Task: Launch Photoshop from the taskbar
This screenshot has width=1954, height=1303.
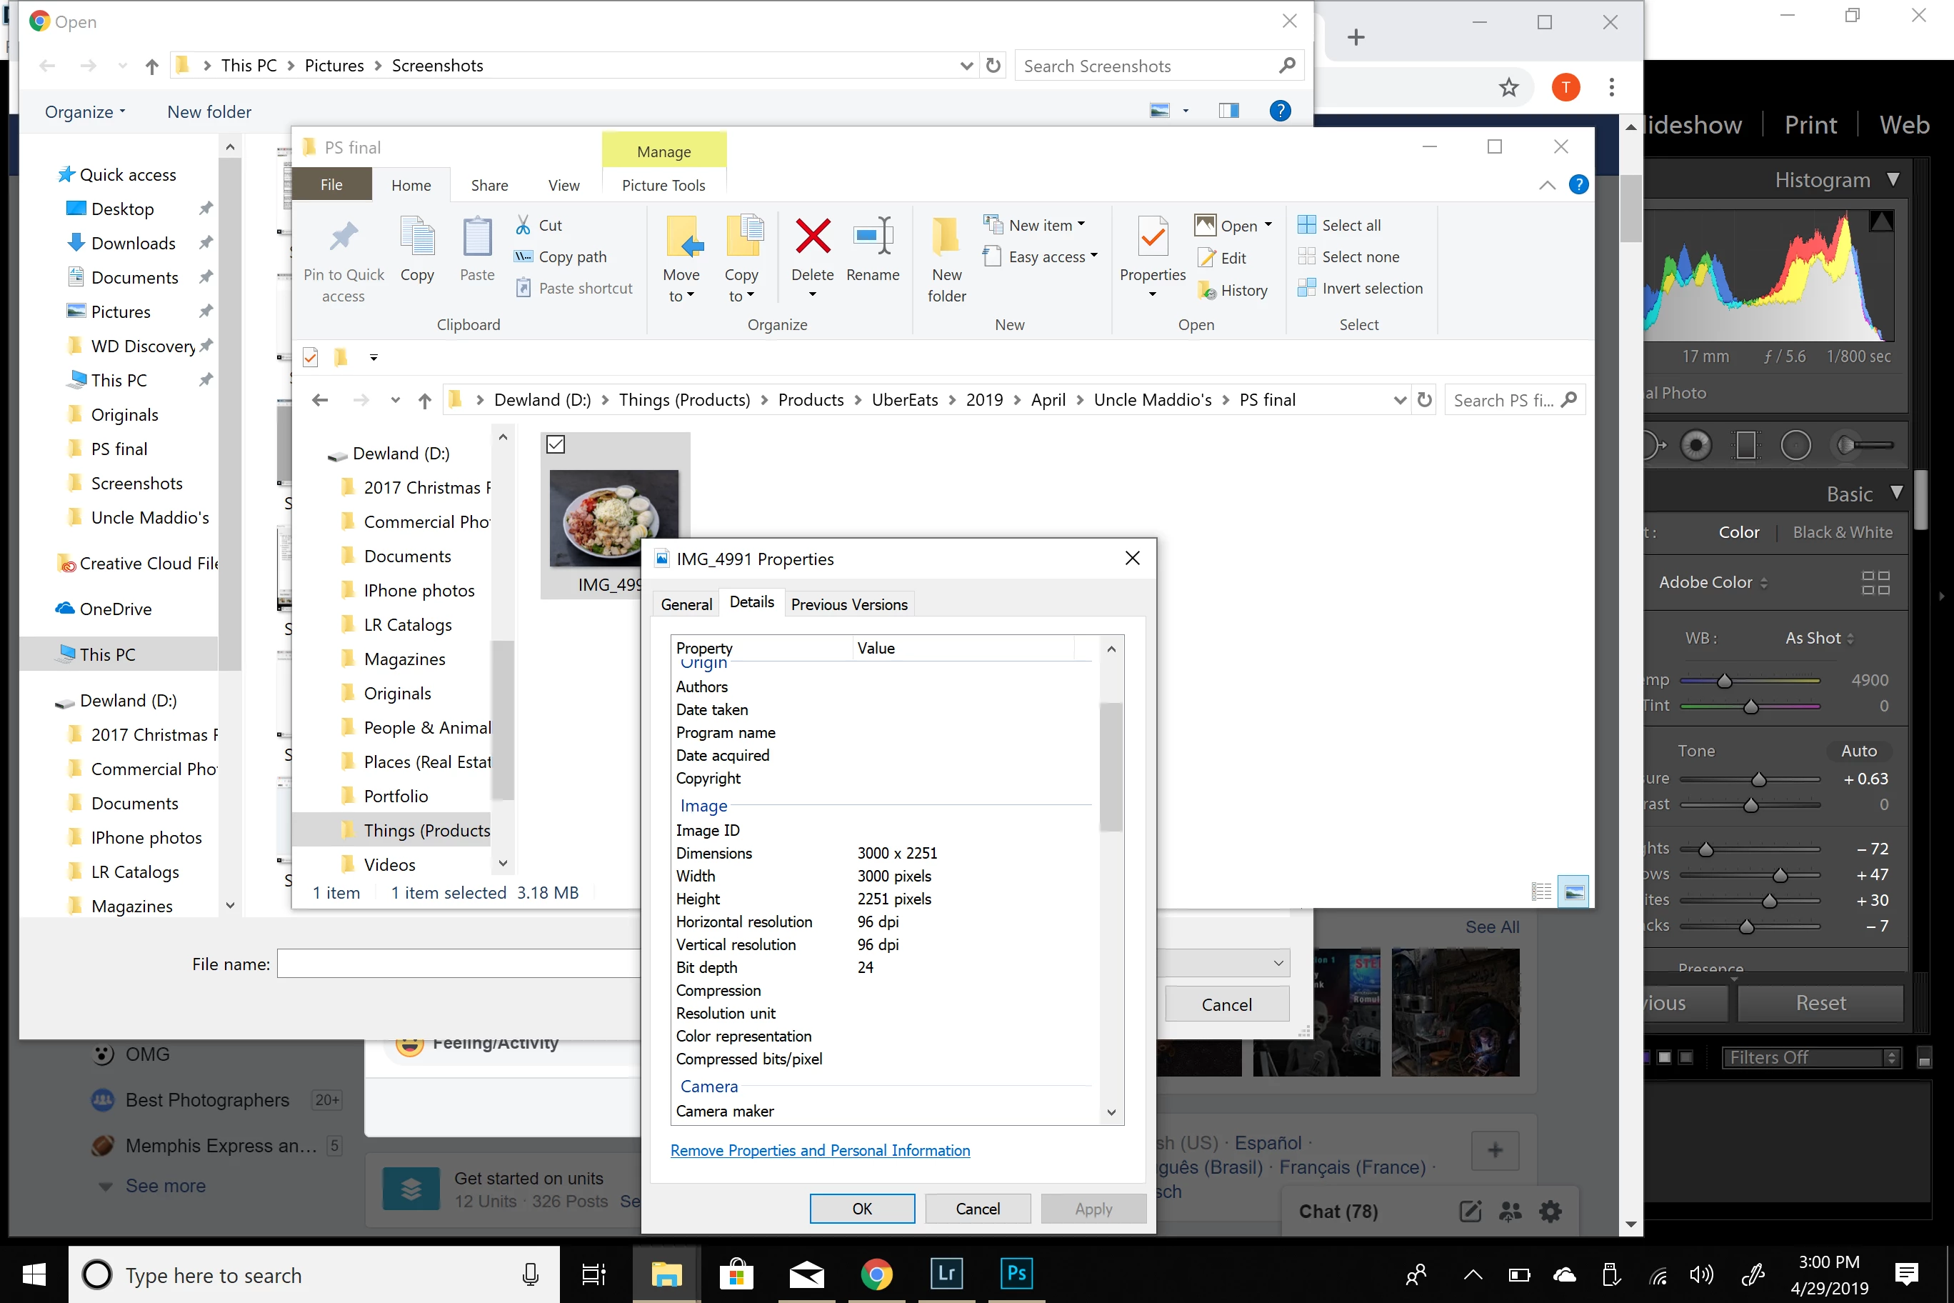Action: (1016, 1273)
